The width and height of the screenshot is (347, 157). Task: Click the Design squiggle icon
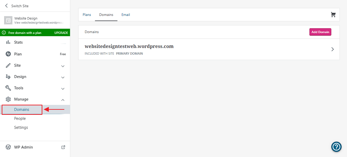(8, 77)
